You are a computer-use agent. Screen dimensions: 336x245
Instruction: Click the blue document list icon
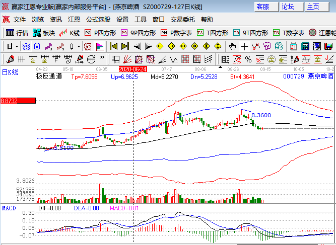click(37, 46)
